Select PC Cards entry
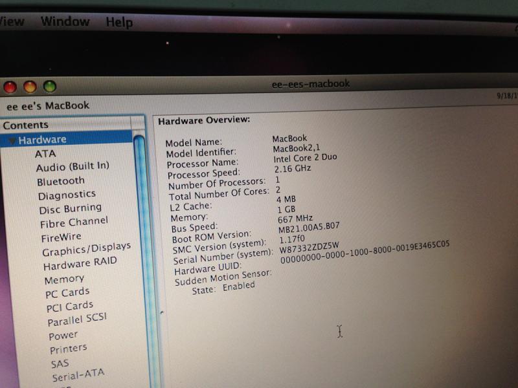The width and height of the screenshot is (518, 388). click(67, 293)
